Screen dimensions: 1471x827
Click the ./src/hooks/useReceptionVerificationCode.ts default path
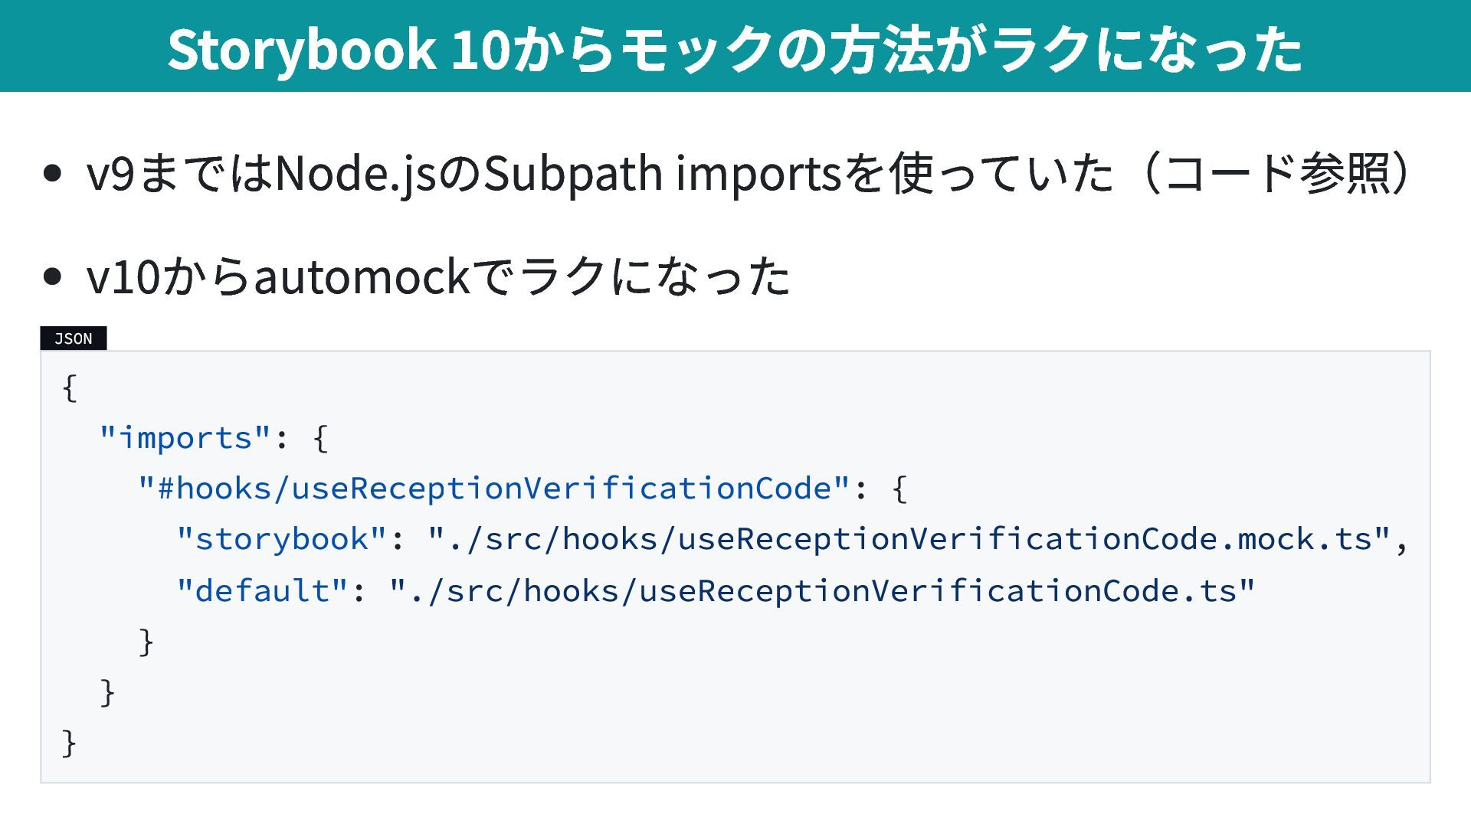[x=821, y=590]
